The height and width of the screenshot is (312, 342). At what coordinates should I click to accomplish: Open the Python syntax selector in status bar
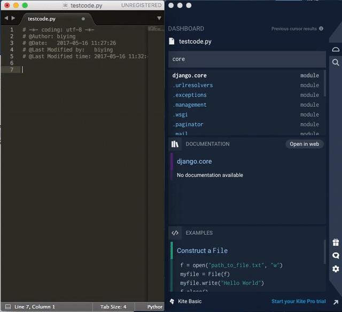(154, 307)
